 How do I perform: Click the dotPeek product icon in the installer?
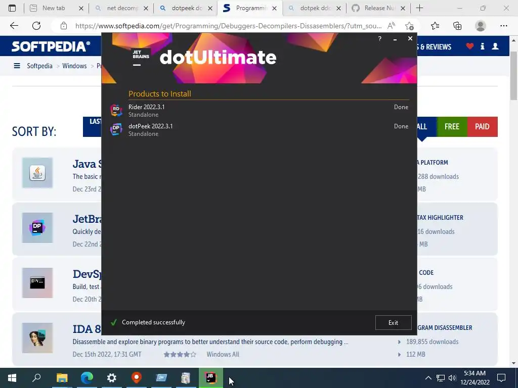[x=116, y=129]
